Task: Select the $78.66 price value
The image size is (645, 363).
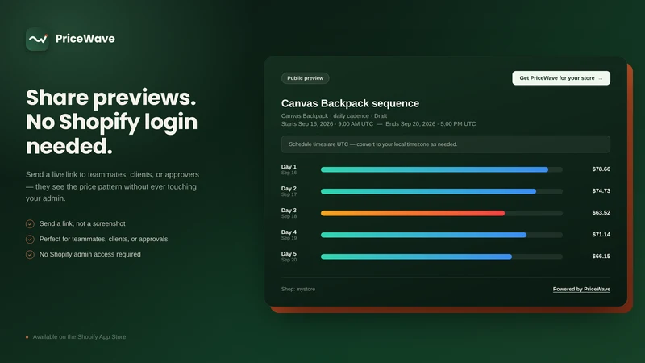Action: (x=601, y=169)
